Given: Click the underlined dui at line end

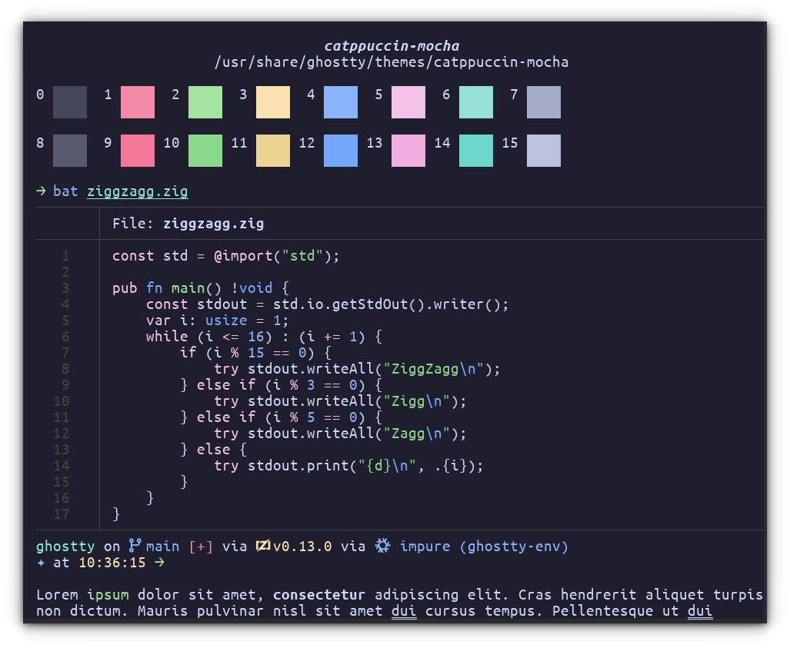Looking at the screenshot, I should pyautogui.click(x=700, y=610).
